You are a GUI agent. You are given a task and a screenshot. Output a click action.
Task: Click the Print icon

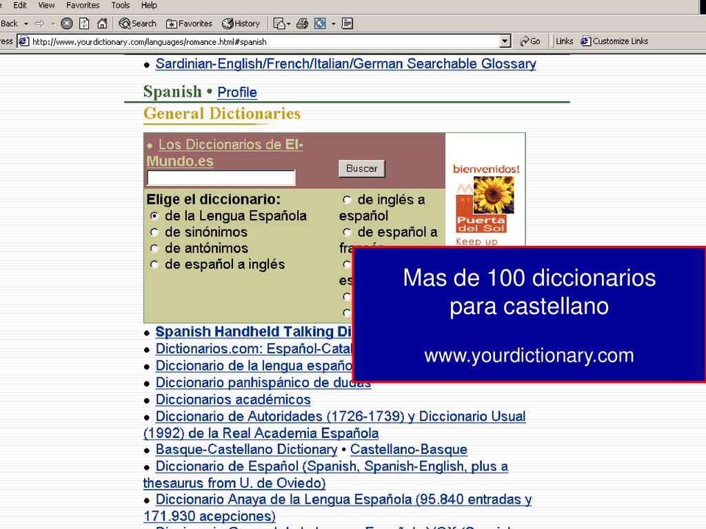click(302, 23)
